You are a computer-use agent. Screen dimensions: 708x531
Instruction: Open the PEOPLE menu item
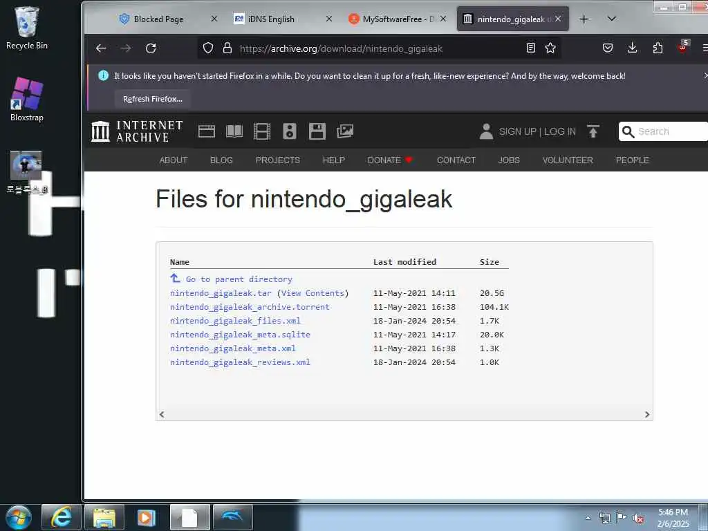pos(632,160)
